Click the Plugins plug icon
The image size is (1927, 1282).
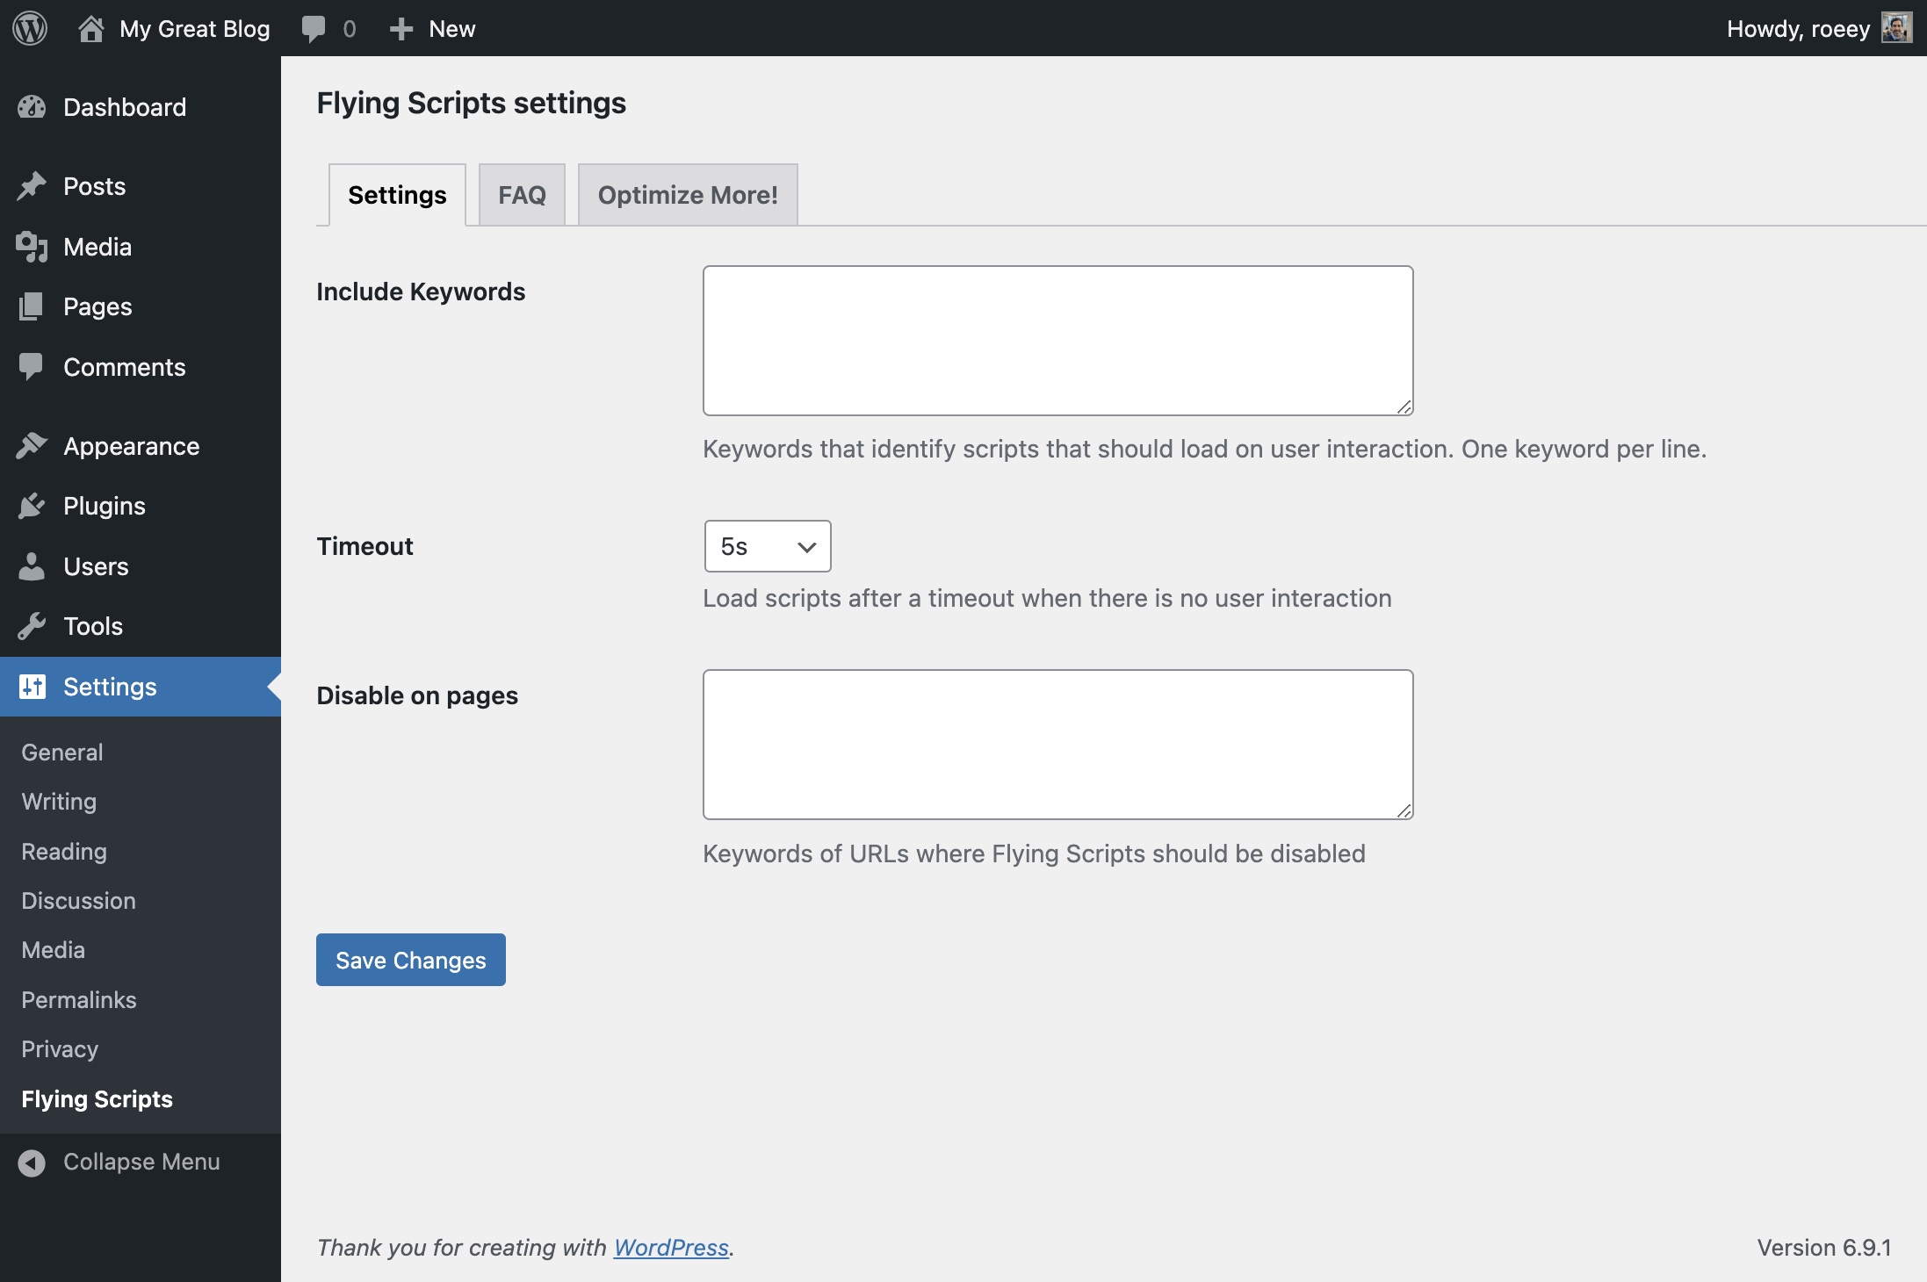32,506
